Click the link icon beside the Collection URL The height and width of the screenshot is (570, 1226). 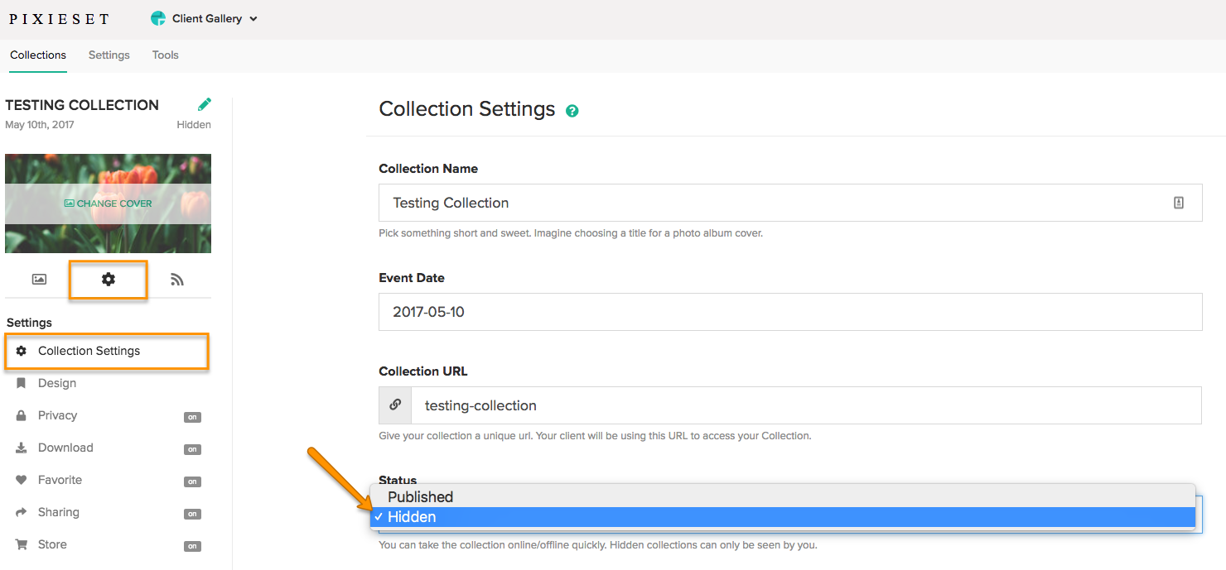coord(395,405)
